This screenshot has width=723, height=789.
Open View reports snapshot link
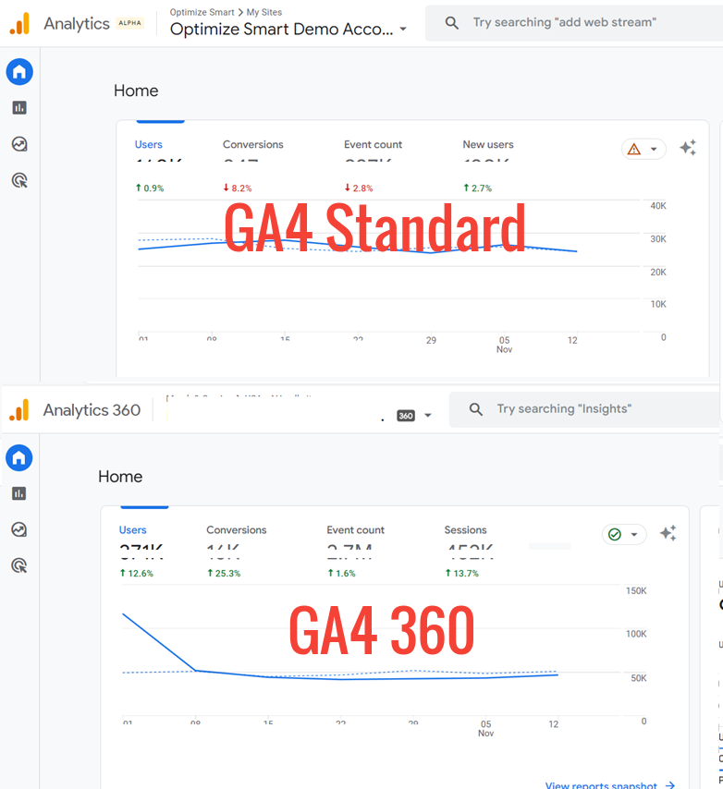(x=609, y=784)
